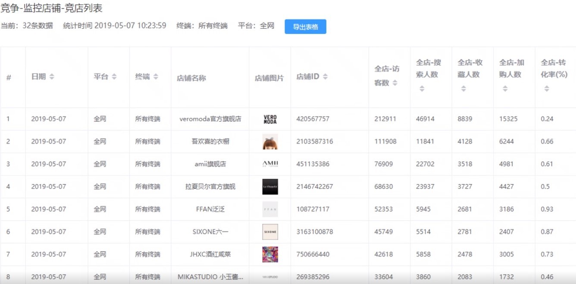Image resolution: width=576 pixels, height=284 pixels.
Task: Open the amii旗舰店 shop page
Action: point(210,164)
